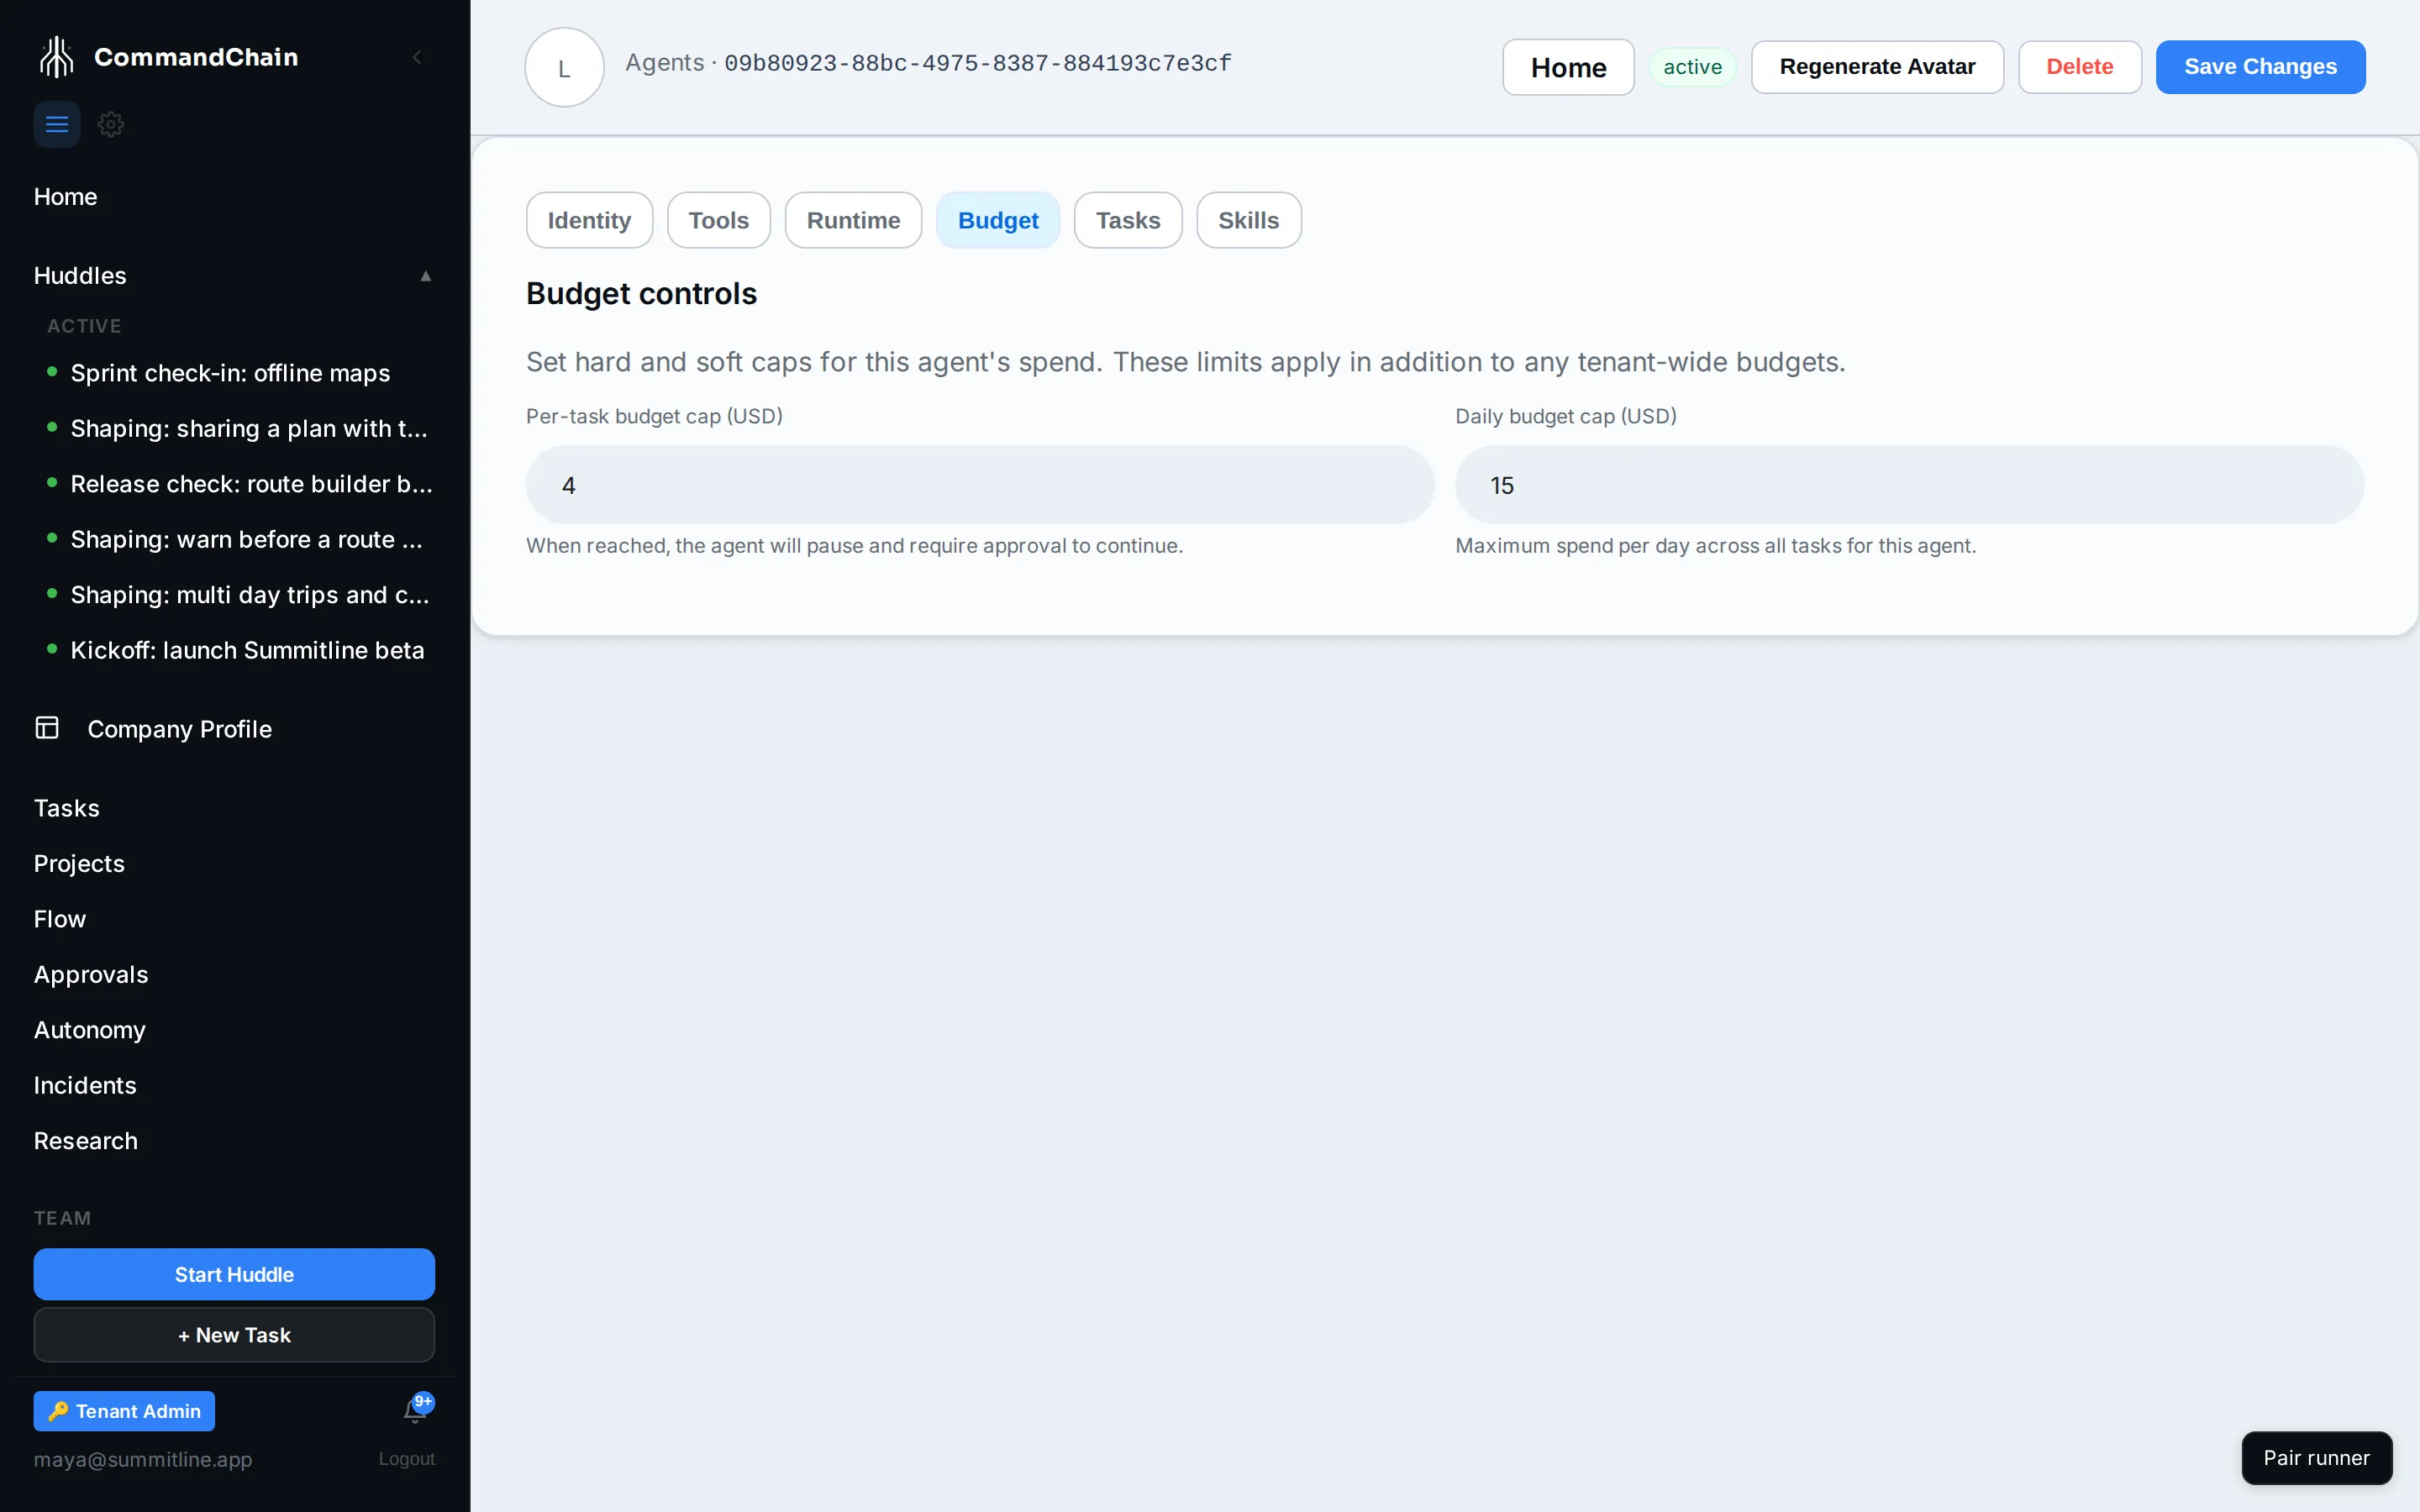
Task: Open the sidebar settings gear icon
Action: [111, 124]
